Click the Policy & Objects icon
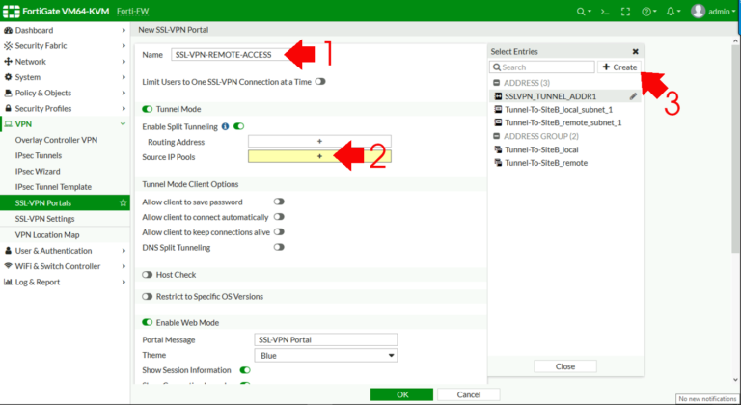741x405 pixels. point(8,93)
